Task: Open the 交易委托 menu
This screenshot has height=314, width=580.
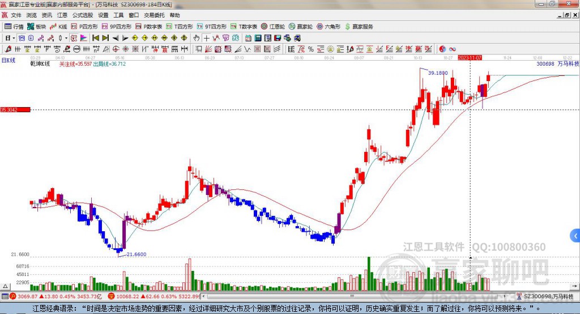Action: click(154, 15)
